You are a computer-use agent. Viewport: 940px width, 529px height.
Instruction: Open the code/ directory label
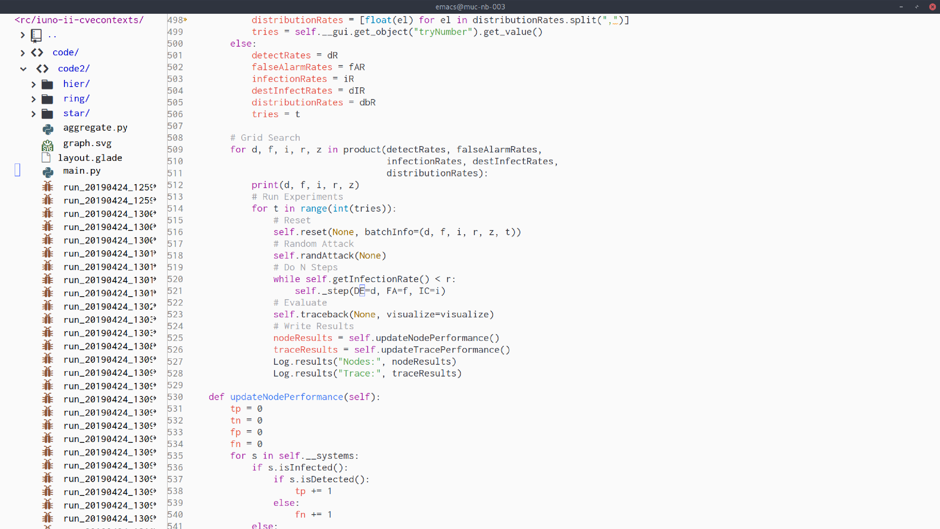[66, 53]
